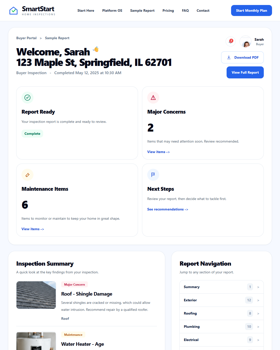280x350 pixels.
Task: Jump to the Electrical report section
Action: tap(222, 340)
